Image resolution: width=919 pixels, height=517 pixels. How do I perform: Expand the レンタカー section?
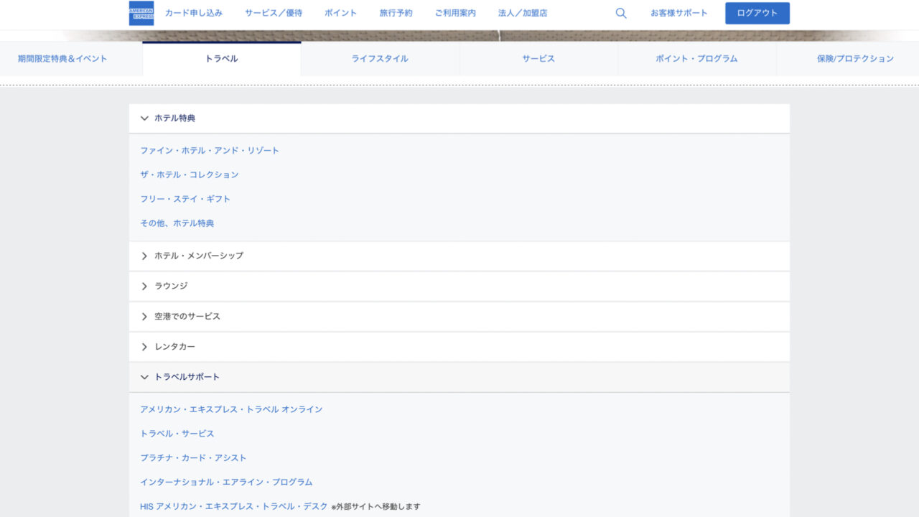point(459,347)
